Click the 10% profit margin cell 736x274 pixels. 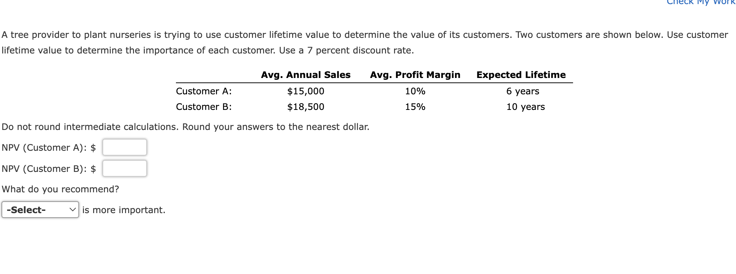[x=415, y=91]
